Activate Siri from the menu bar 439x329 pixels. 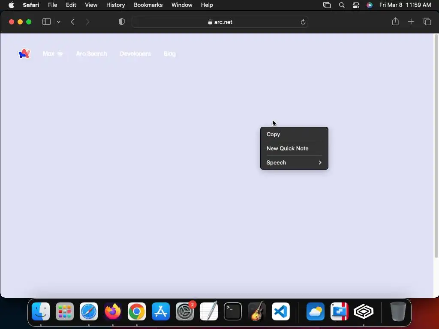tap(370, 5)
